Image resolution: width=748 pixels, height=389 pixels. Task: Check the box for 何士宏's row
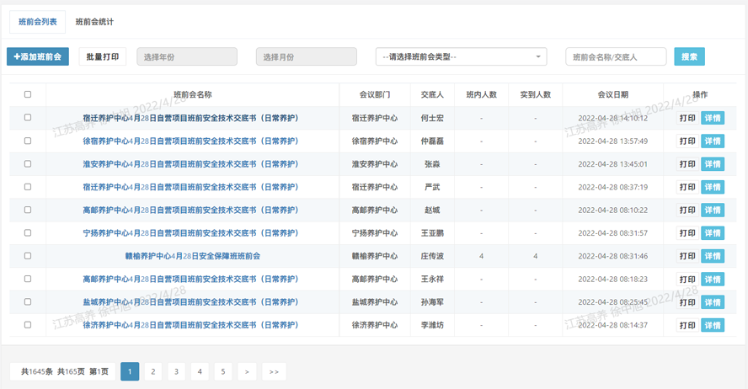(28, 118)
